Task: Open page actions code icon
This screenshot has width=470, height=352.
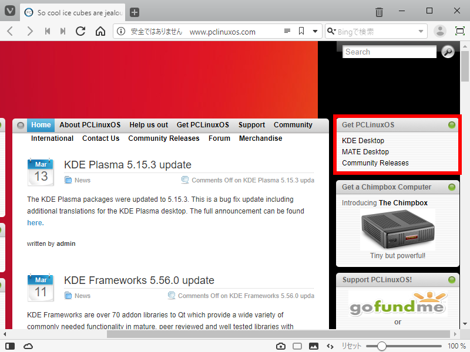Action: 330,346
